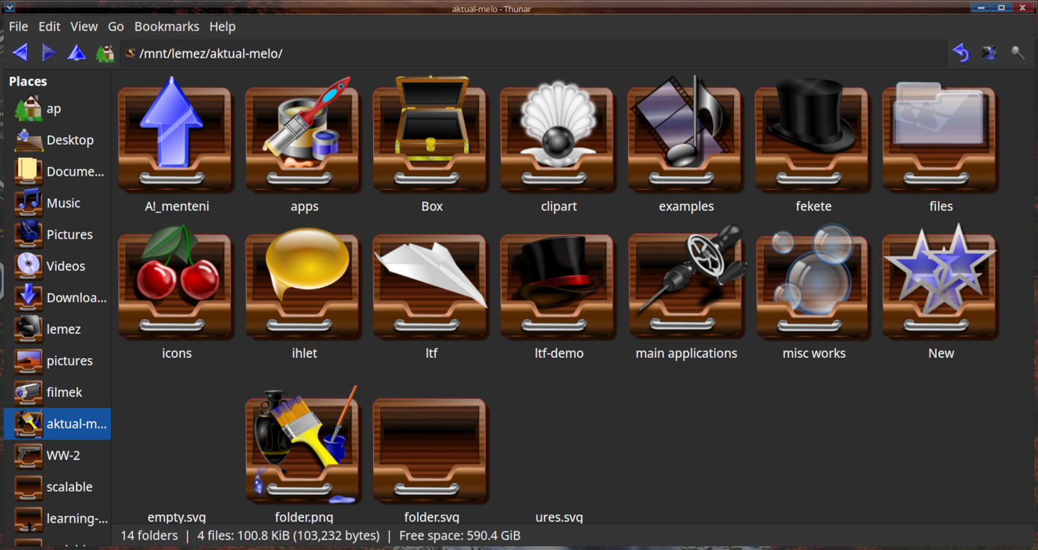Open lowercase pictures bookmark in sidebar
1038x550 pixels.
point(57,361)
